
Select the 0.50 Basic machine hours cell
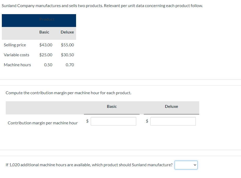[x=48, y=65]
